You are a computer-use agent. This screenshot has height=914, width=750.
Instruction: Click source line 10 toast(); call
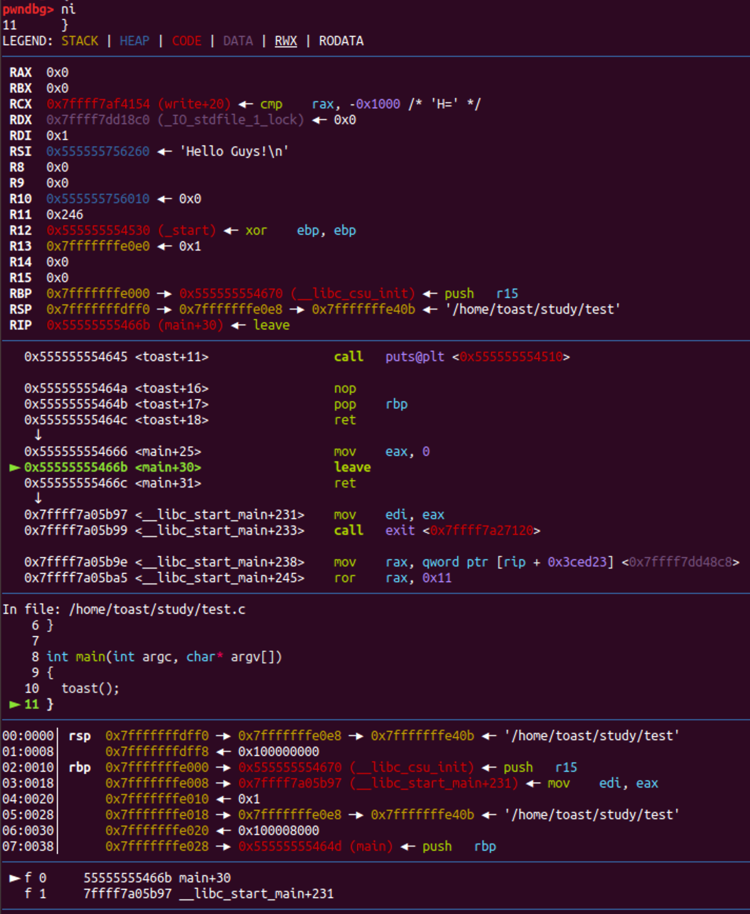(91, 688)
